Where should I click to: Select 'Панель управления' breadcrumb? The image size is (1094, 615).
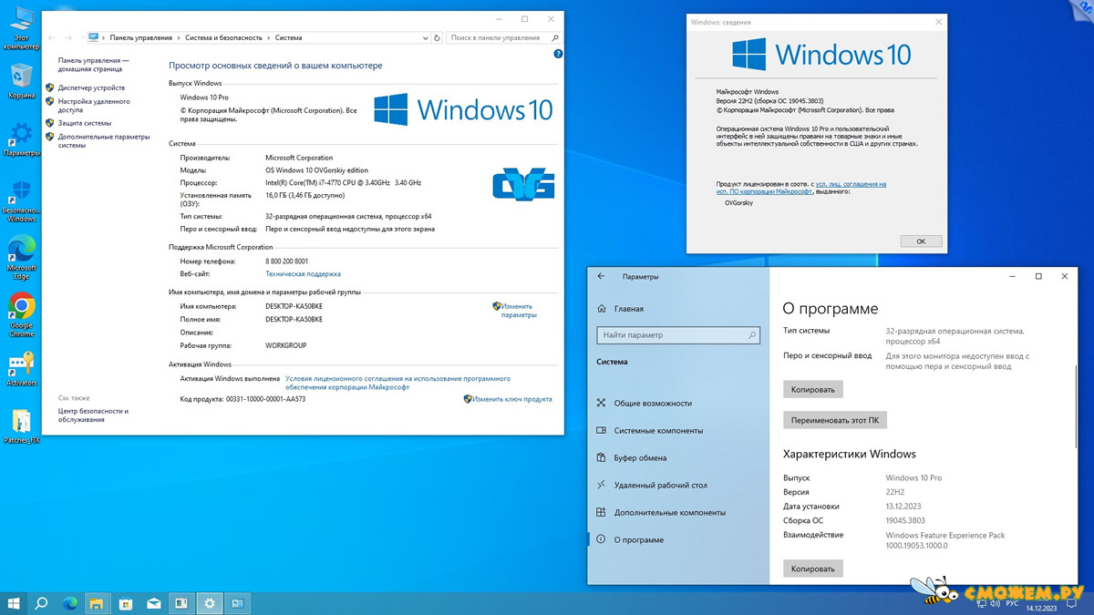(140, 37)
